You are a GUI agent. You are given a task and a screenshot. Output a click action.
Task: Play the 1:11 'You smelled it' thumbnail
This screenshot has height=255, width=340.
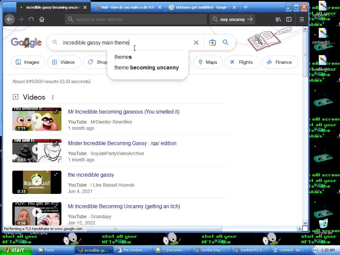click(x=37, y=119)
